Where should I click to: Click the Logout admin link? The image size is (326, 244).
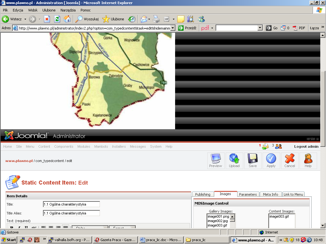(x=306, y=146)
